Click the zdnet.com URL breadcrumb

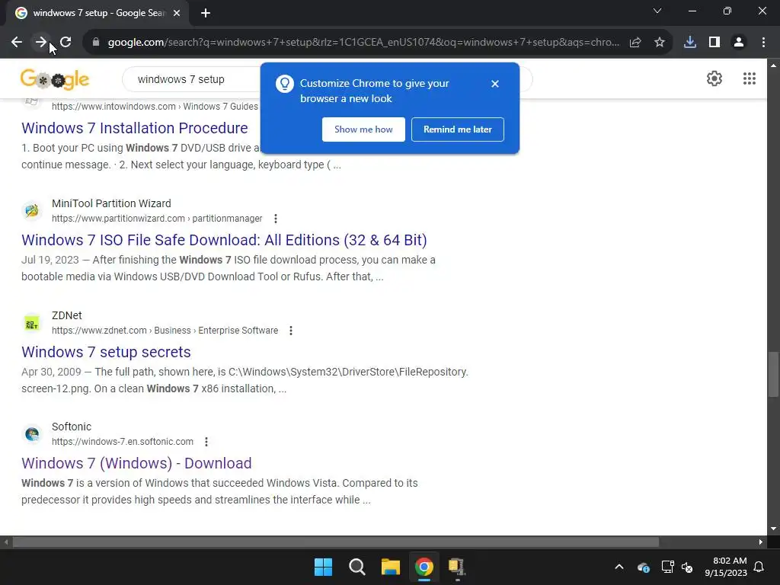pos(165,331)
